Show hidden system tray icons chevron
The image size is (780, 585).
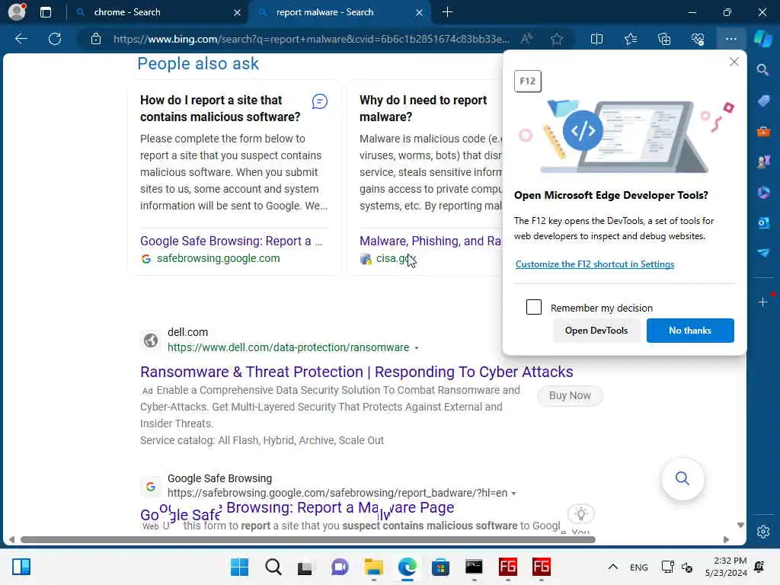(613, 567)
